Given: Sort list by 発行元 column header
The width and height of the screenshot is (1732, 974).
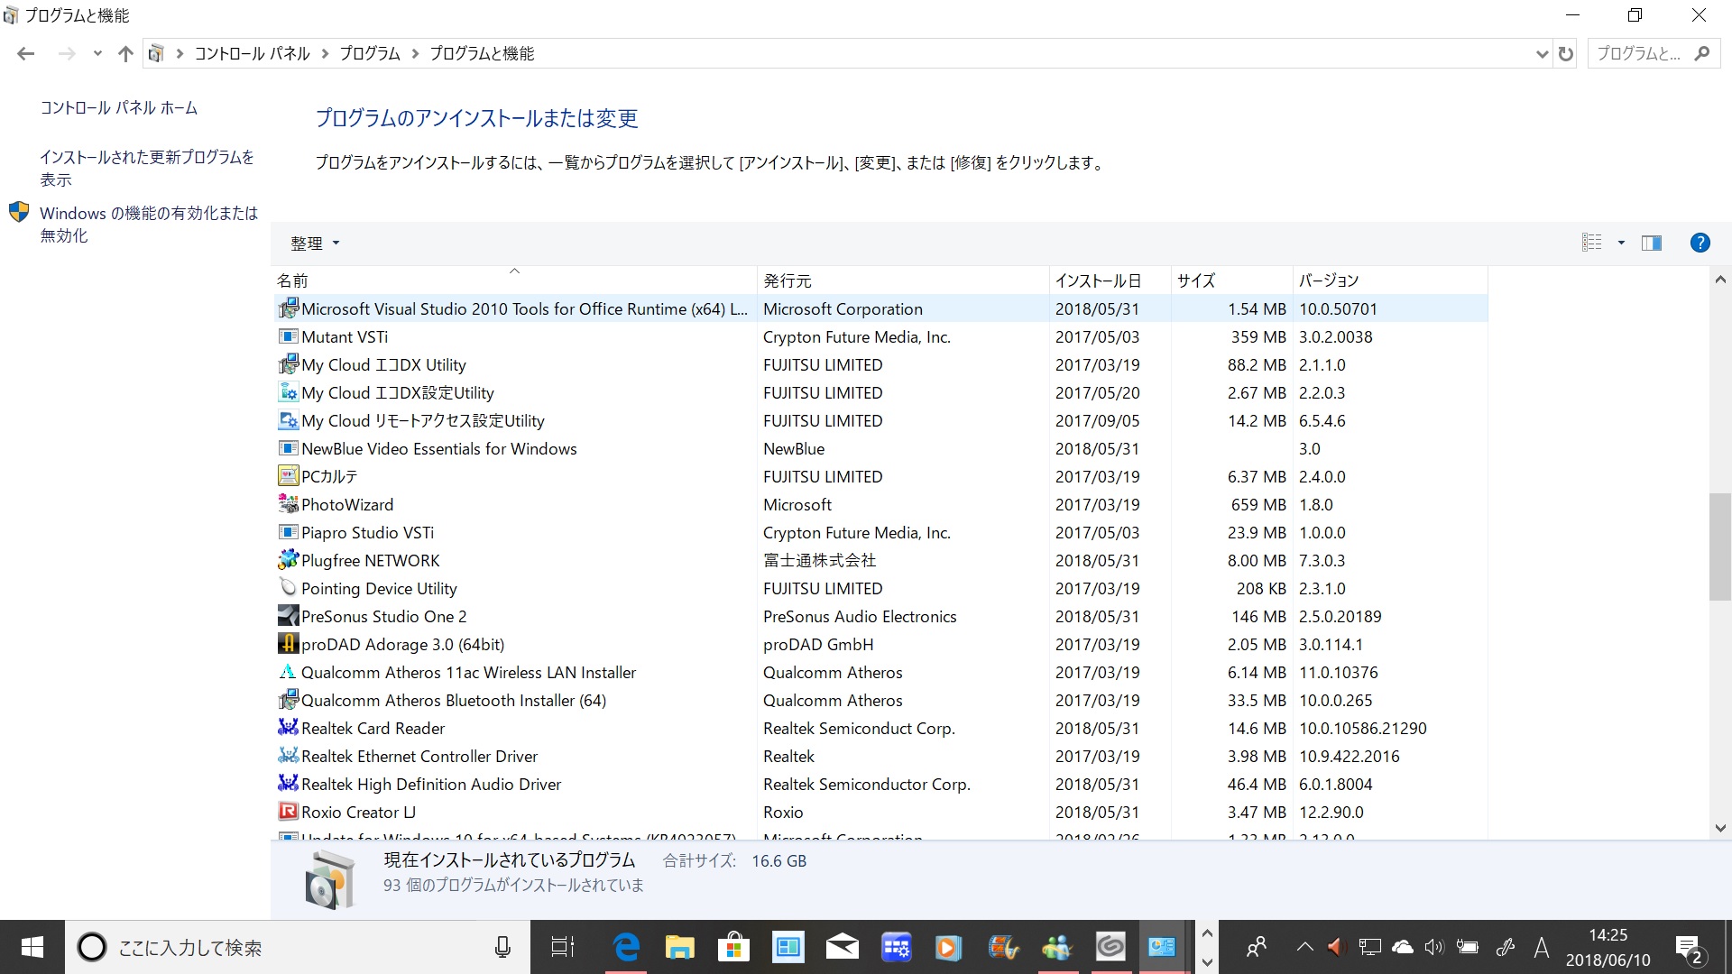Looking at the screenshot, I should (x=788, y=280).
